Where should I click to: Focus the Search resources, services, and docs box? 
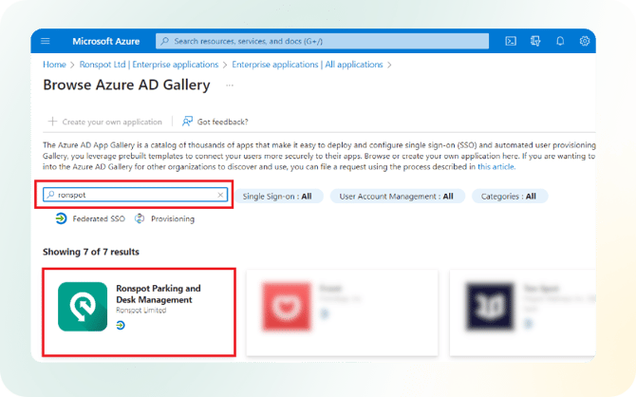(322, 41)
